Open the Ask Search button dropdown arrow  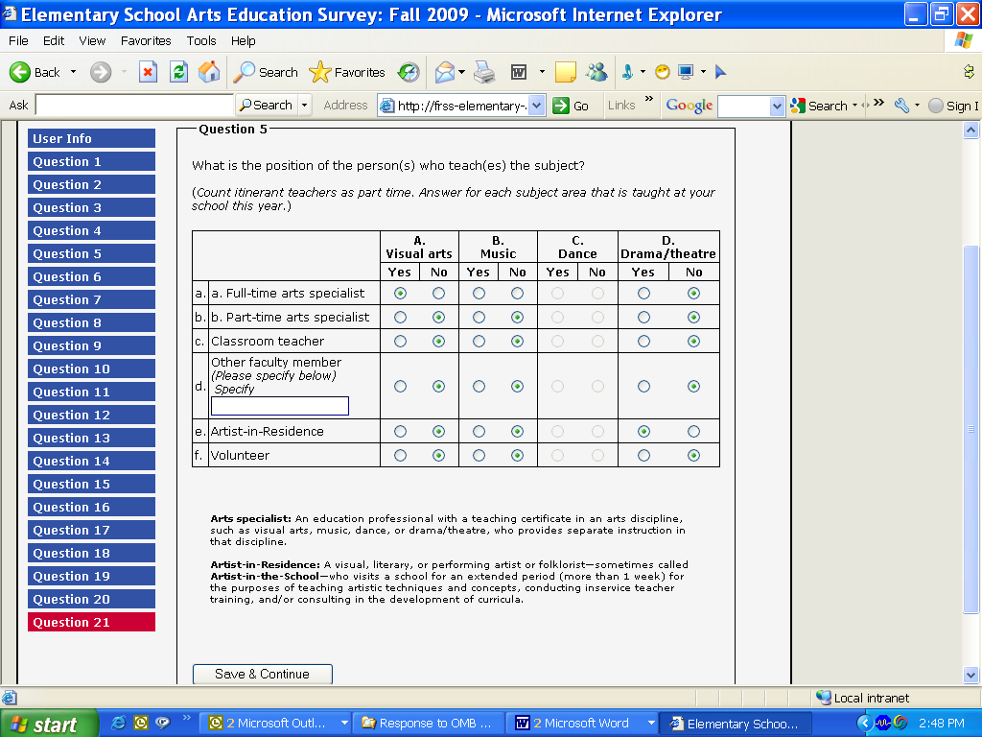click(305, 106)
